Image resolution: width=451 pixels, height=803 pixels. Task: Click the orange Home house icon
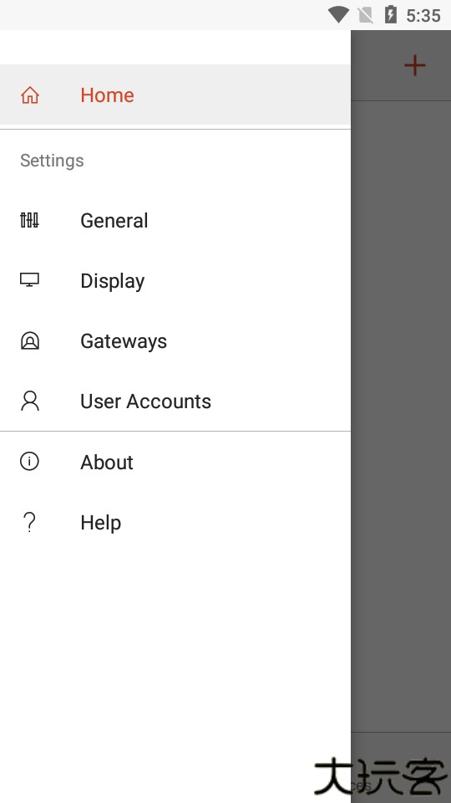[x=30, y=95]
